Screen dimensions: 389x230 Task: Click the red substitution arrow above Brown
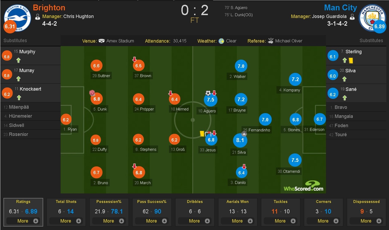[x=135, y=59]
